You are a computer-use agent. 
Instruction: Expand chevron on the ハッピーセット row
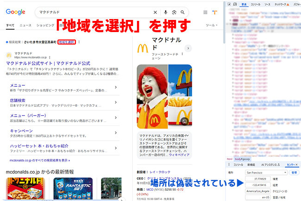[116, 148]
